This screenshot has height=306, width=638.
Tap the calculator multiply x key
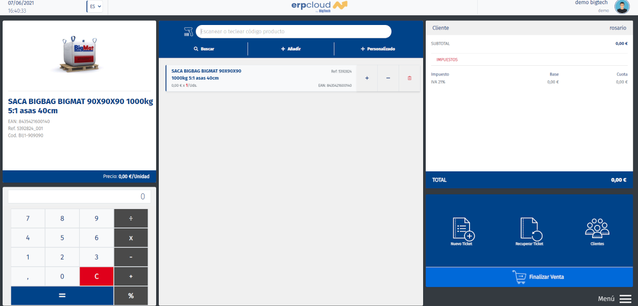[x=131, y=238]
